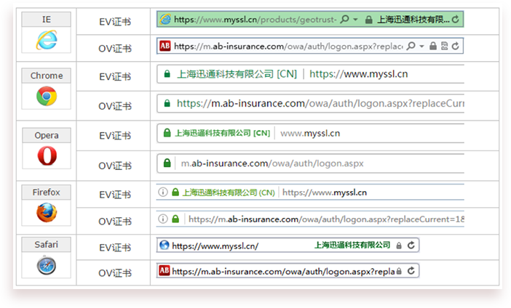Click the Firefox browser logo icon

click(47, 212)
